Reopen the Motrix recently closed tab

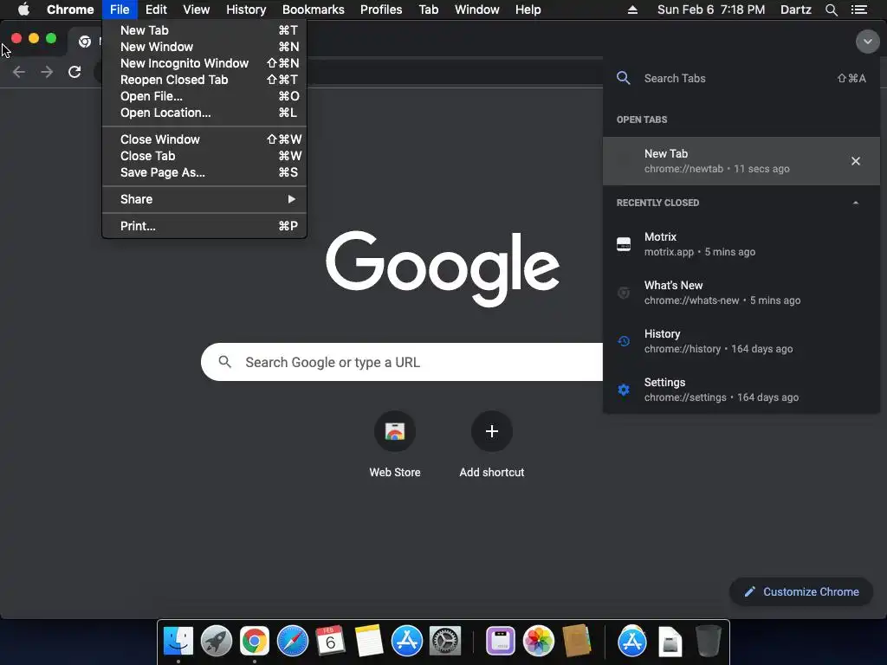(x=741, y=244)
